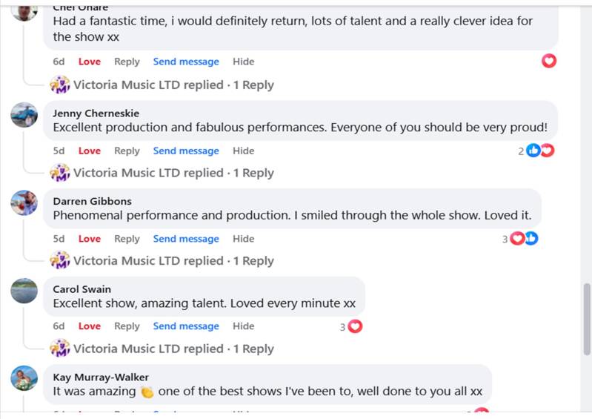
Task: Reply to Jenny Cherneskie's comment
Action: pos(127,151)
